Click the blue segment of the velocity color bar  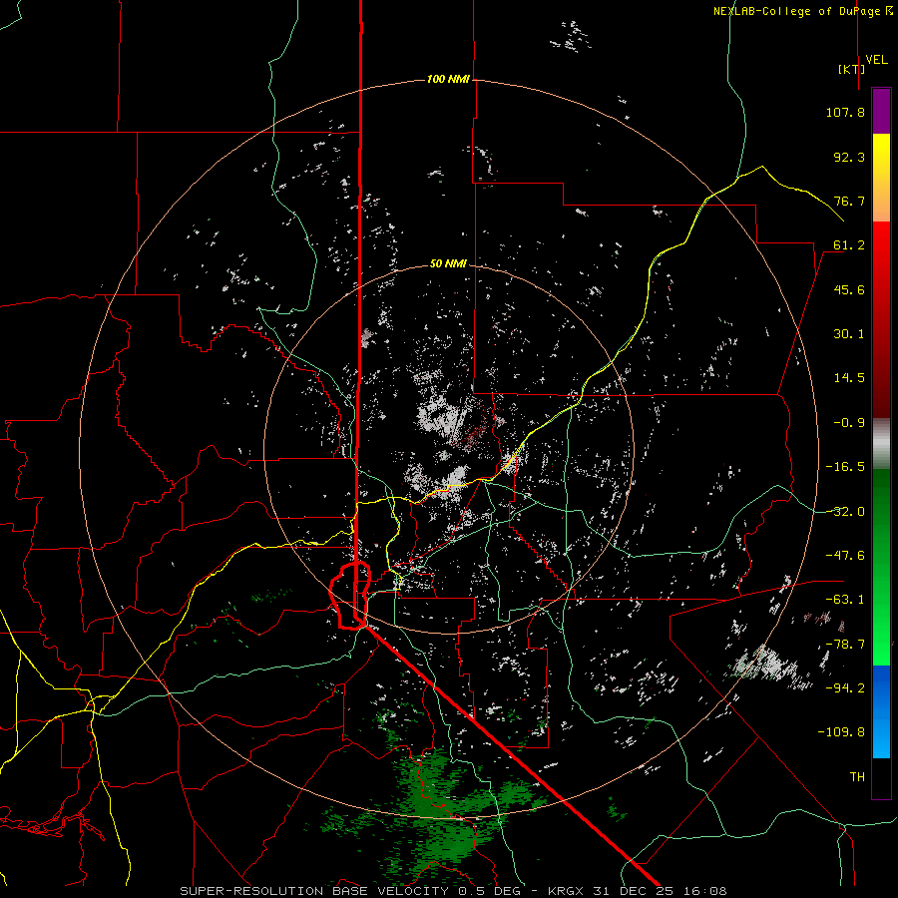(881, 711)
